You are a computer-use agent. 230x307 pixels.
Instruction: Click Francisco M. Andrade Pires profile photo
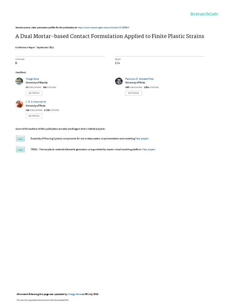(119, 81)
